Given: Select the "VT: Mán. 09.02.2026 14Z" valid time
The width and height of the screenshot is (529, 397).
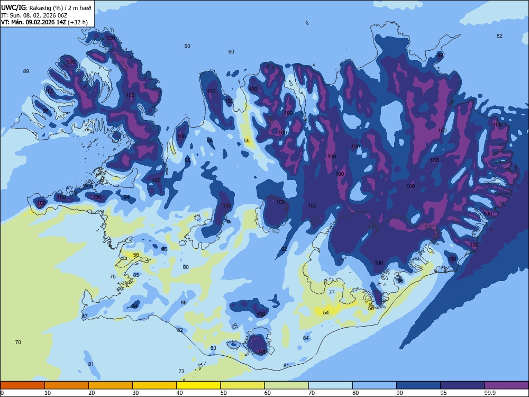Looking at the screenshot, I should point(33,22).
